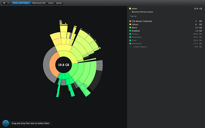Viewport: 205px width, 128px height.
Task: Click the James folder title
Action: [134, 9]
